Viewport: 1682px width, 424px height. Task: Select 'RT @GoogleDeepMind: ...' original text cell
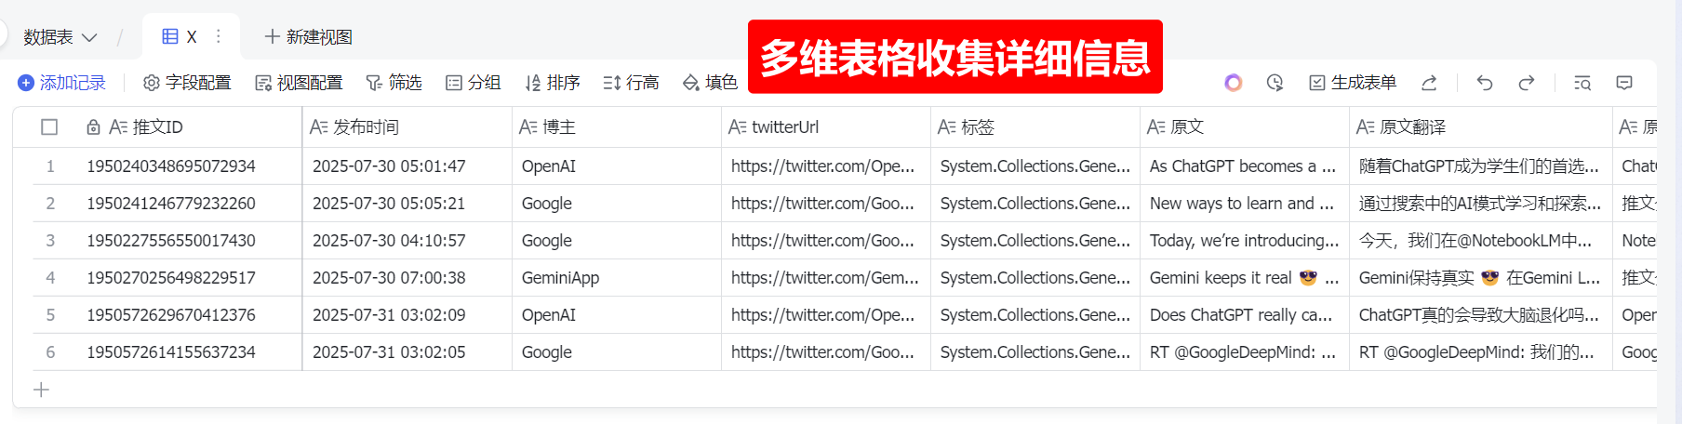(1245, 352)
